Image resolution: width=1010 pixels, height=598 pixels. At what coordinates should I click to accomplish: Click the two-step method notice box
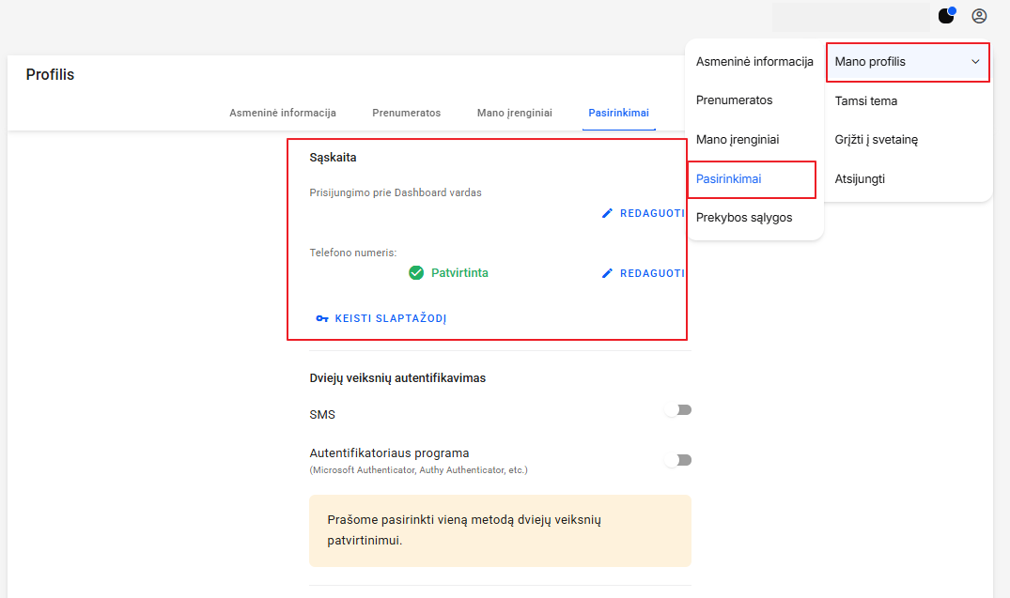tap(500, 530)
